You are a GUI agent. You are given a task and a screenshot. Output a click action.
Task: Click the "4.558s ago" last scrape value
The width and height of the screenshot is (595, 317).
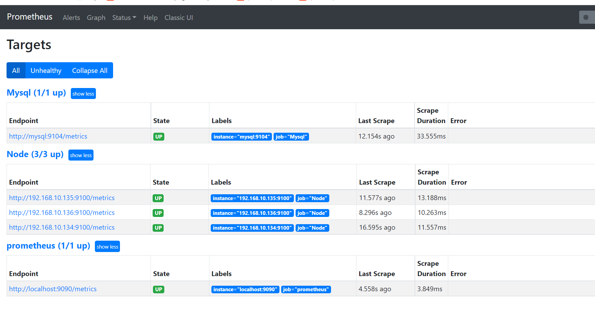375,289
